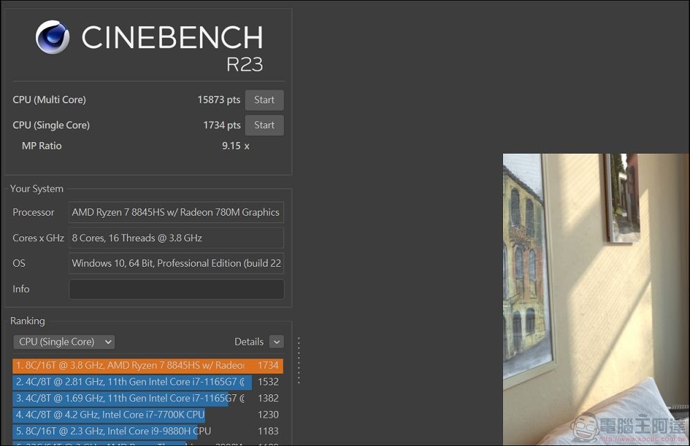This screenshot has width=690, height=446.
Task: Open the CPU (Single Core) ranking dropdown
Action: pyautogui.click(x=64, y=342)
